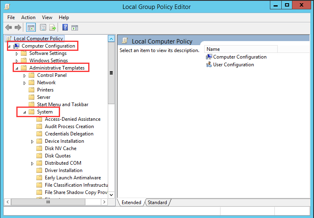Click tree vertical scrollbar down arrow

point(111,195)
